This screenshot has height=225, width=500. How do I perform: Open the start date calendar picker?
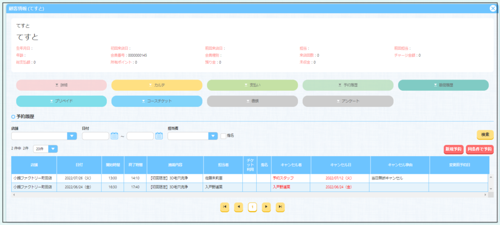tap(115, 136)
